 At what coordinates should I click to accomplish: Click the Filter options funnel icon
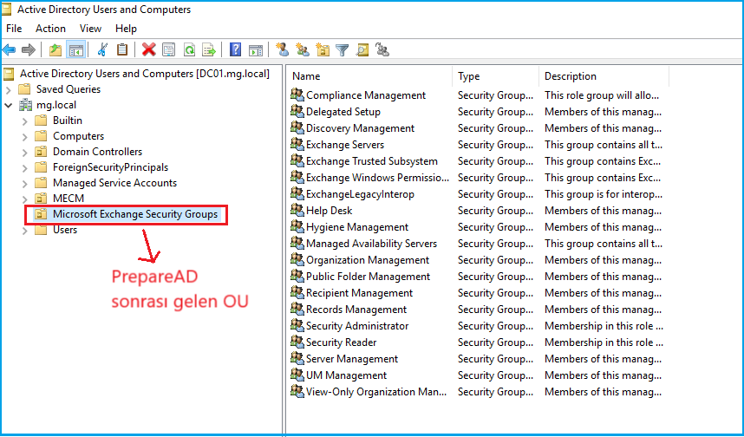point(343,50)
